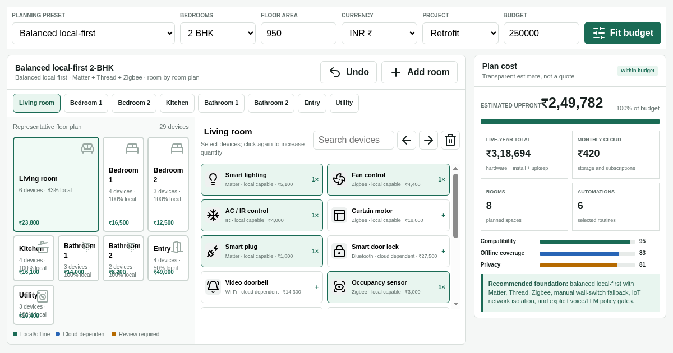This screenshot has height=353, width=673.
Task: Toggle Smart lighting device selection
Action: click(x=262, y=179)
